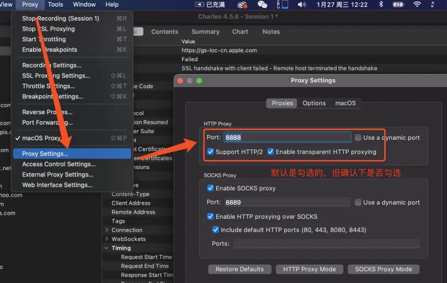Open the volume control icon
447x283 pixels.
point(302,4)
